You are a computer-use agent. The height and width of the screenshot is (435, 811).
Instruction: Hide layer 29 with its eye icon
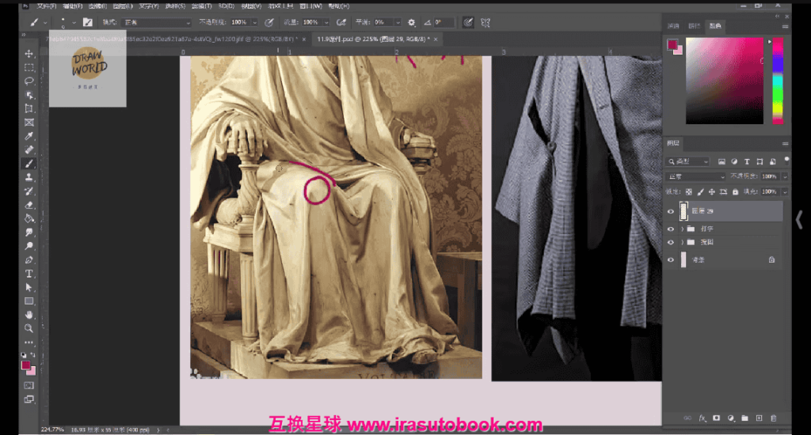click(671, 211)
